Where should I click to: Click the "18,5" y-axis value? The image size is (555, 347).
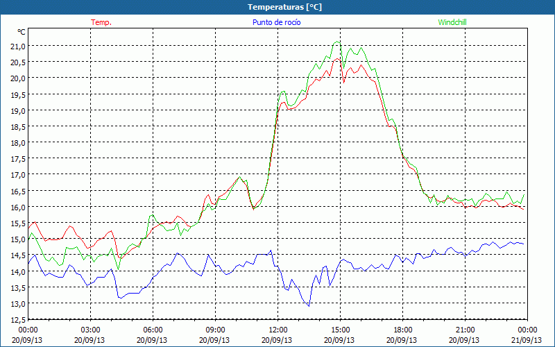[x=19, y=126]
